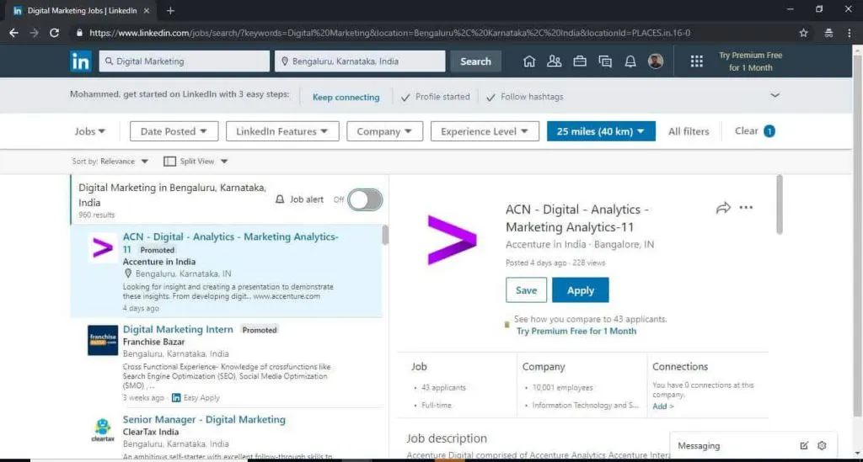Click Keep connecting link

click(346, 98)
